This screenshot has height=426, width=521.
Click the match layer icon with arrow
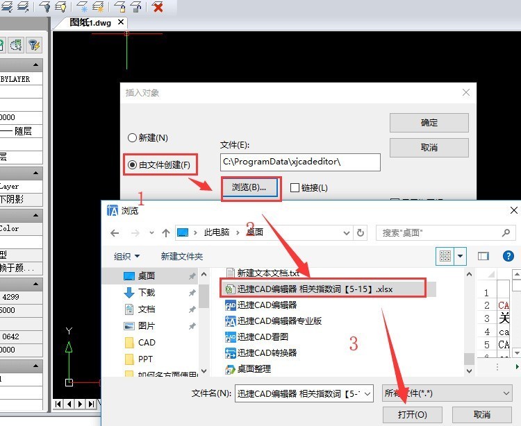[23, 7]
